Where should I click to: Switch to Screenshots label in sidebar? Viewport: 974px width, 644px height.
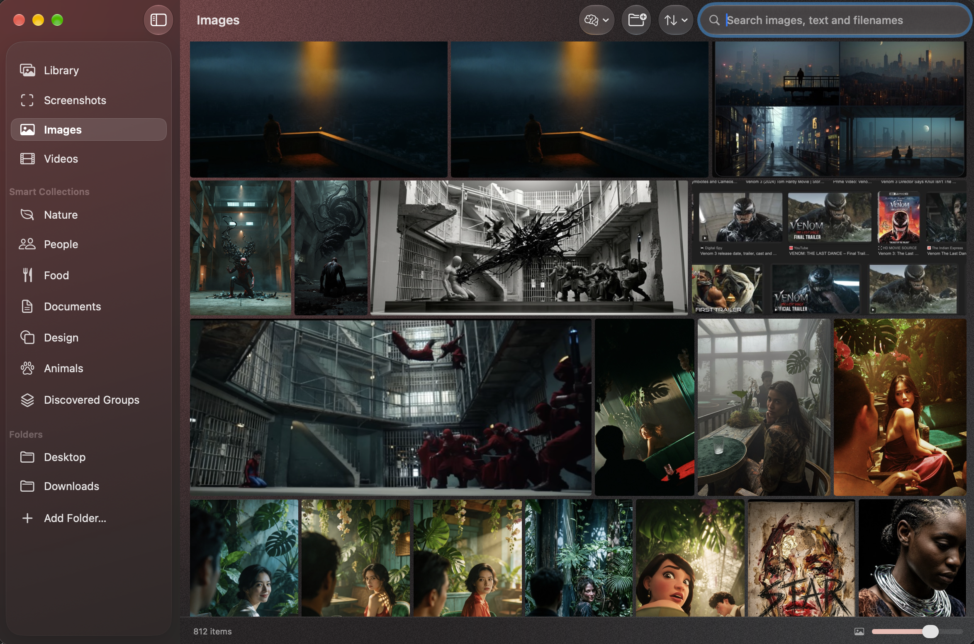(75, 100)
